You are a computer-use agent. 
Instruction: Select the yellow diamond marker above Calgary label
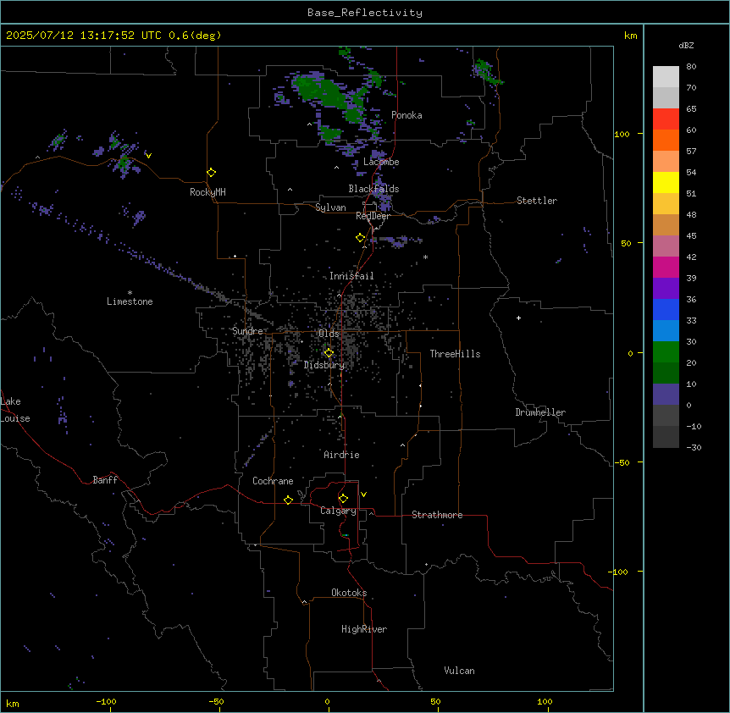point(343,499)
